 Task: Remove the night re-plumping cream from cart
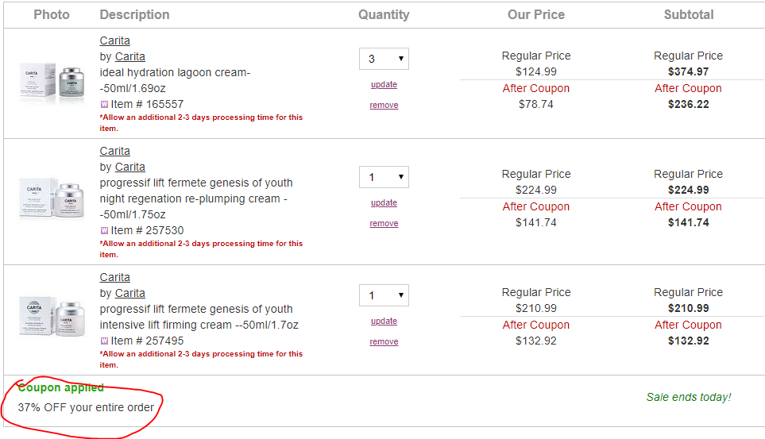384,223
